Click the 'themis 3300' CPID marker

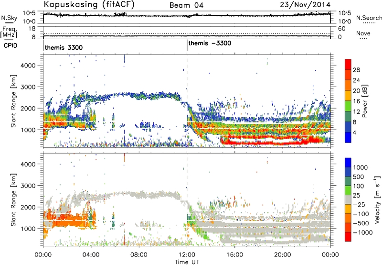point(64,47)
